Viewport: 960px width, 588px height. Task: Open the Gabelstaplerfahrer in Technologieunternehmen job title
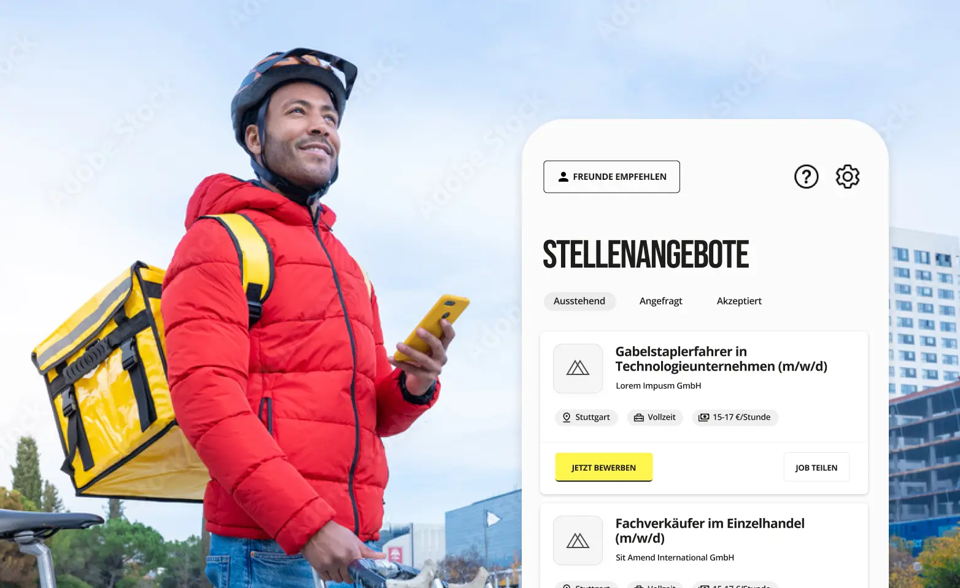click(721, 359)
